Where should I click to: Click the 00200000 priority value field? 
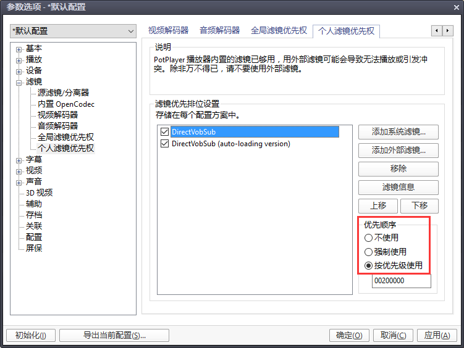401,281
